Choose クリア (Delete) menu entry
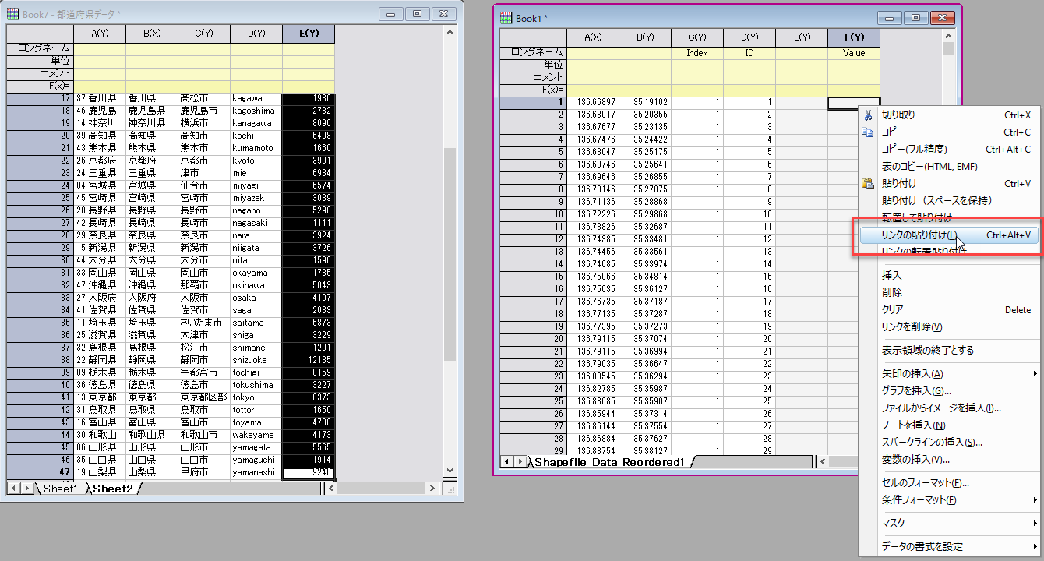The height and width of the screenshot is (561, 1044). (949, 309)
